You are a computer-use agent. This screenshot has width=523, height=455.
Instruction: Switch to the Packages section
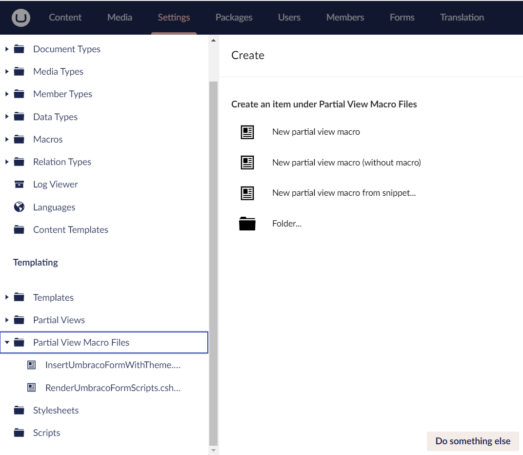coord(234,18)
